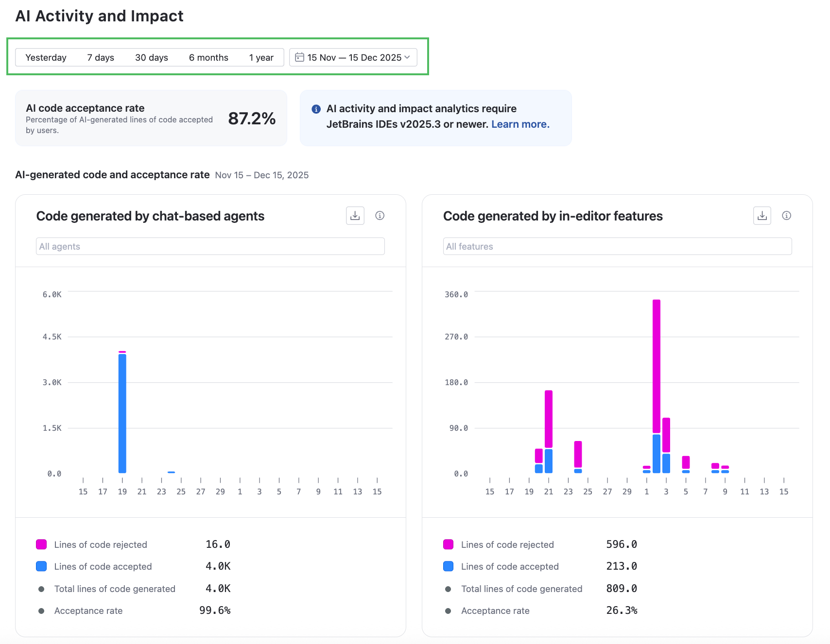This screenshot has height=644, width=830.
Task: Toggle the Lines of code accepted series on features chart
Action: point(509,566)
